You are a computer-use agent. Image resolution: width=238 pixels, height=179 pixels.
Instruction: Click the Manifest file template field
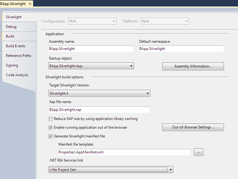[x=124, y=152]
